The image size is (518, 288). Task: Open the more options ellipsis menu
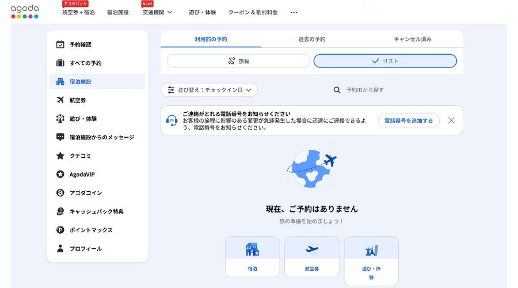point(294,13)
